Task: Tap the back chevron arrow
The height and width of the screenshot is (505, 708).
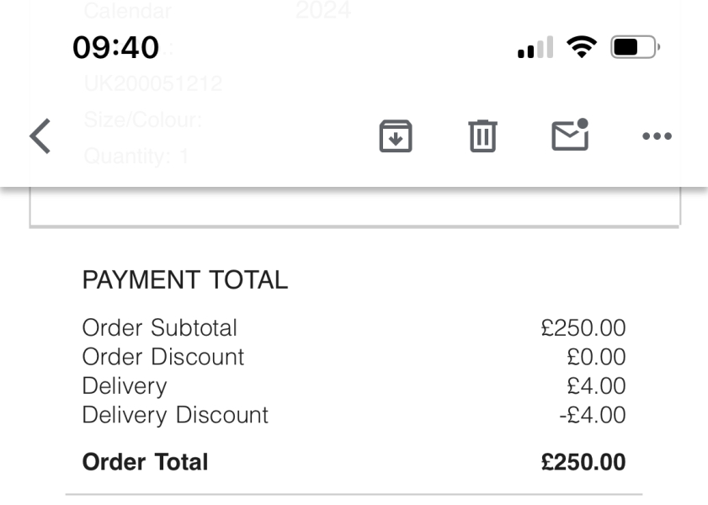Action: 40,136
